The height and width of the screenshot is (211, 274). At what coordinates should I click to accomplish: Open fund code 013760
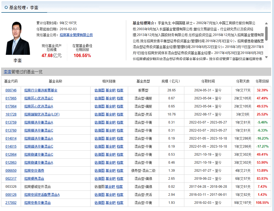[11, 130]
